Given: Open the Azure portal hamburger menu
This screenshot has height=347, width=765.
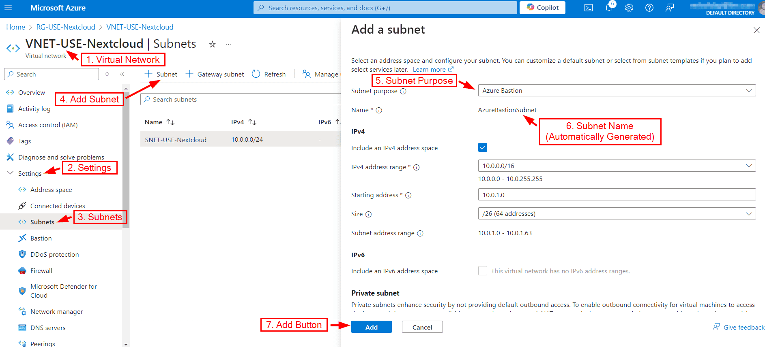Looking at the screenshot, I should click(x=8, y=8).
